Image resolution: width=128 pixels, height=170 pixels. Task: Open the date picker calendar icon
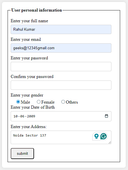coord(106,116)
